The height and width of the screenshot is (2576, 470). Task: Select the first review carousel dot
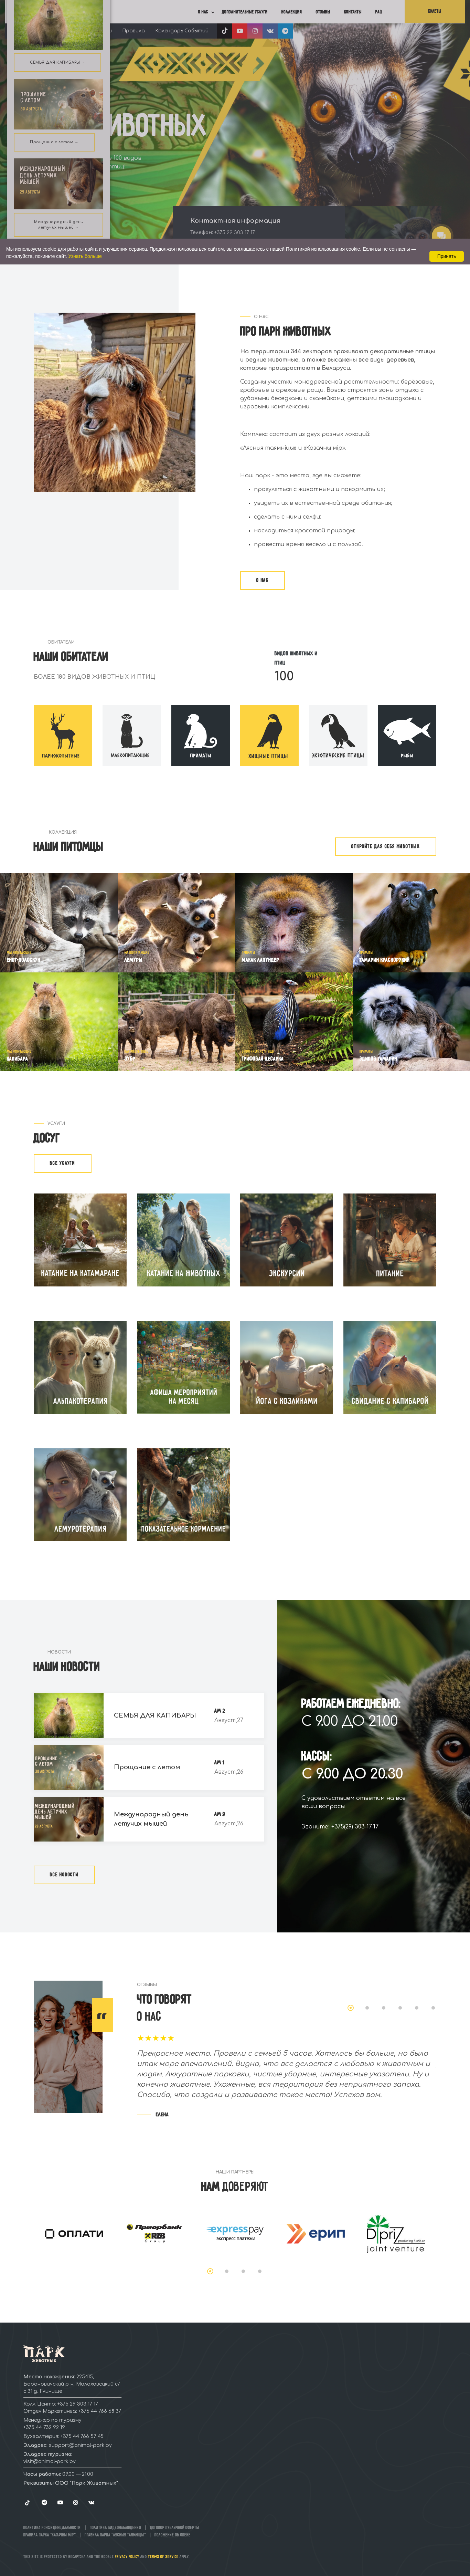[x=350, y=2007]
